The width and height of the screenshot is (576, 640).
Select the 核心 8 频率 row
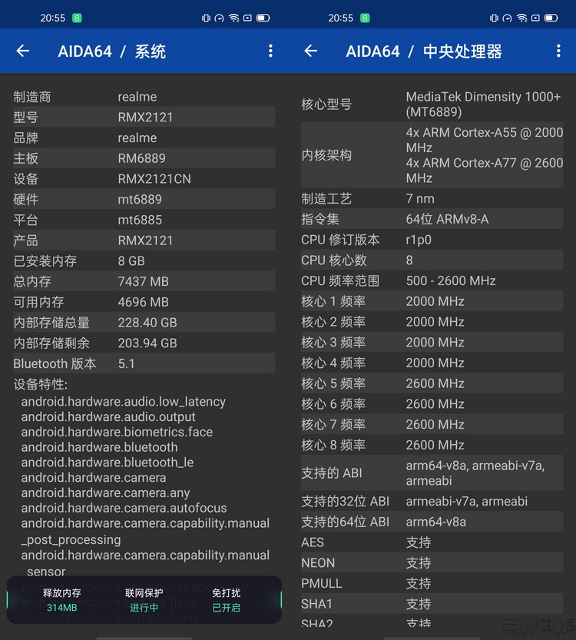(x=432, y=445)
